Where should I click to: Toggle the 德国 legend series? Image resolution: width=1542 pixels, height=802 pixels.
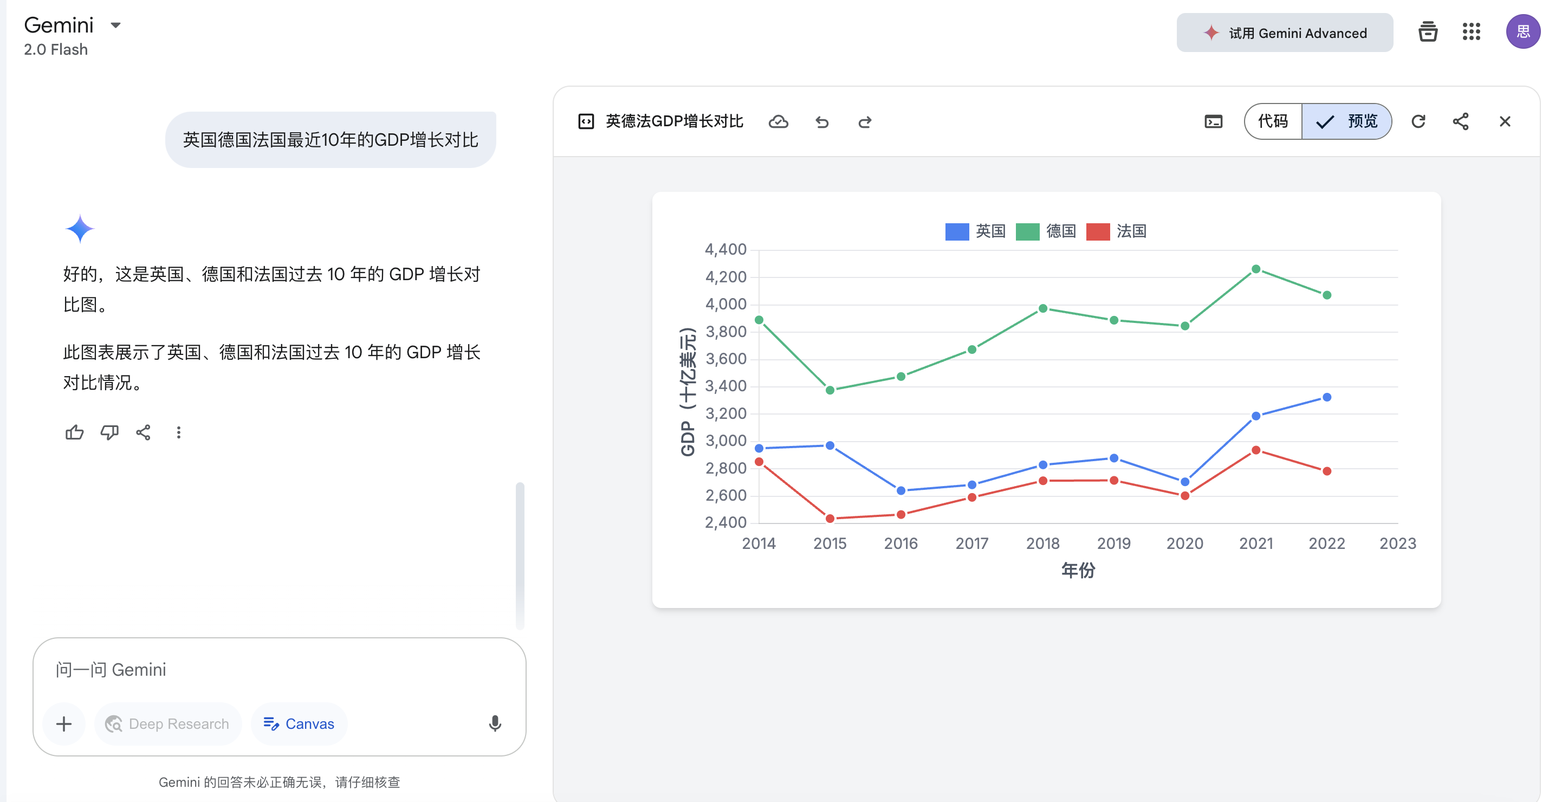pyautogui.click(x=1045, y=231)
